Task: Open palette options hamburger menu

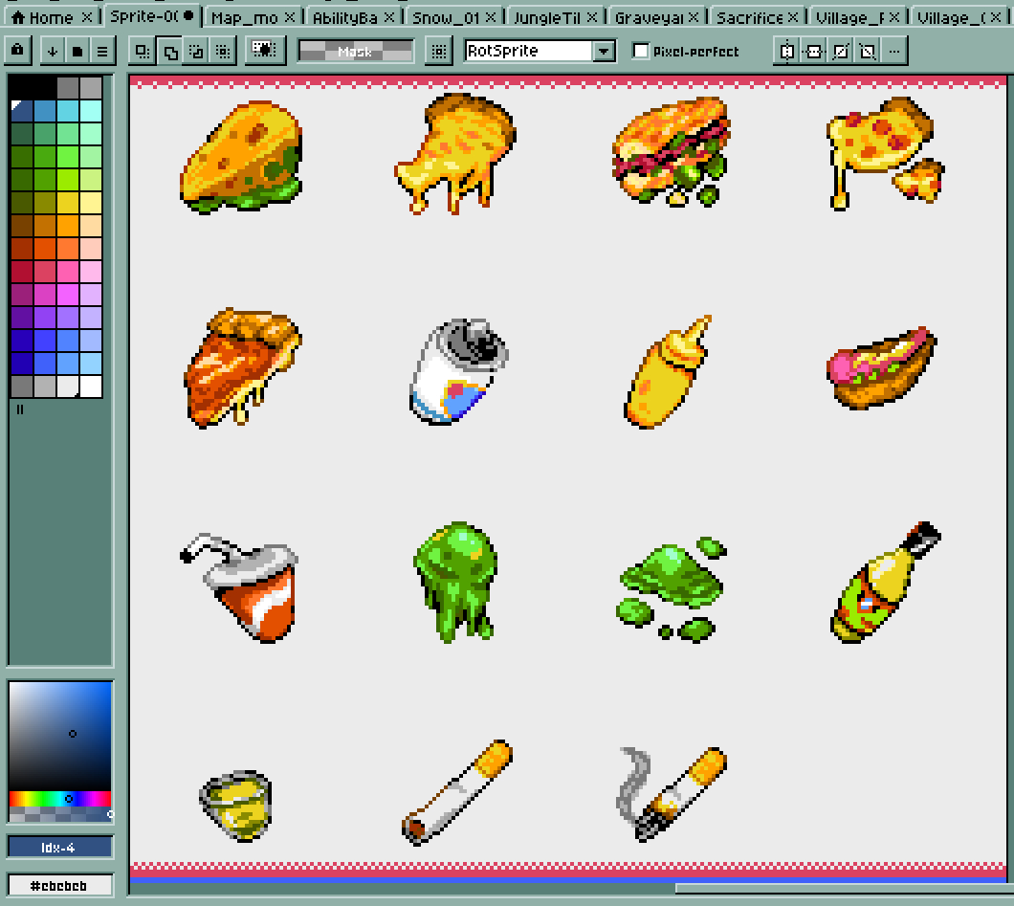Action: [102, 51]
